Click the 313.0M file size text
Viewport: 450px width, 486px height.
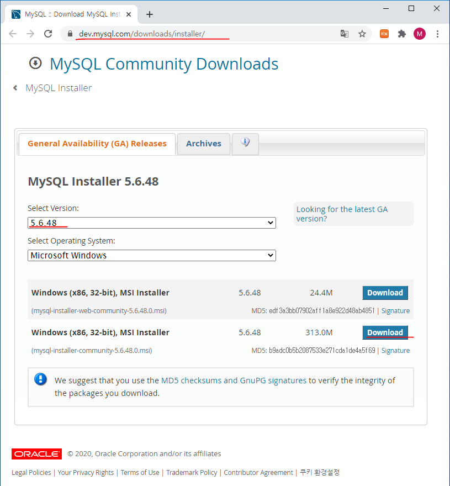[x=319, y=332]
